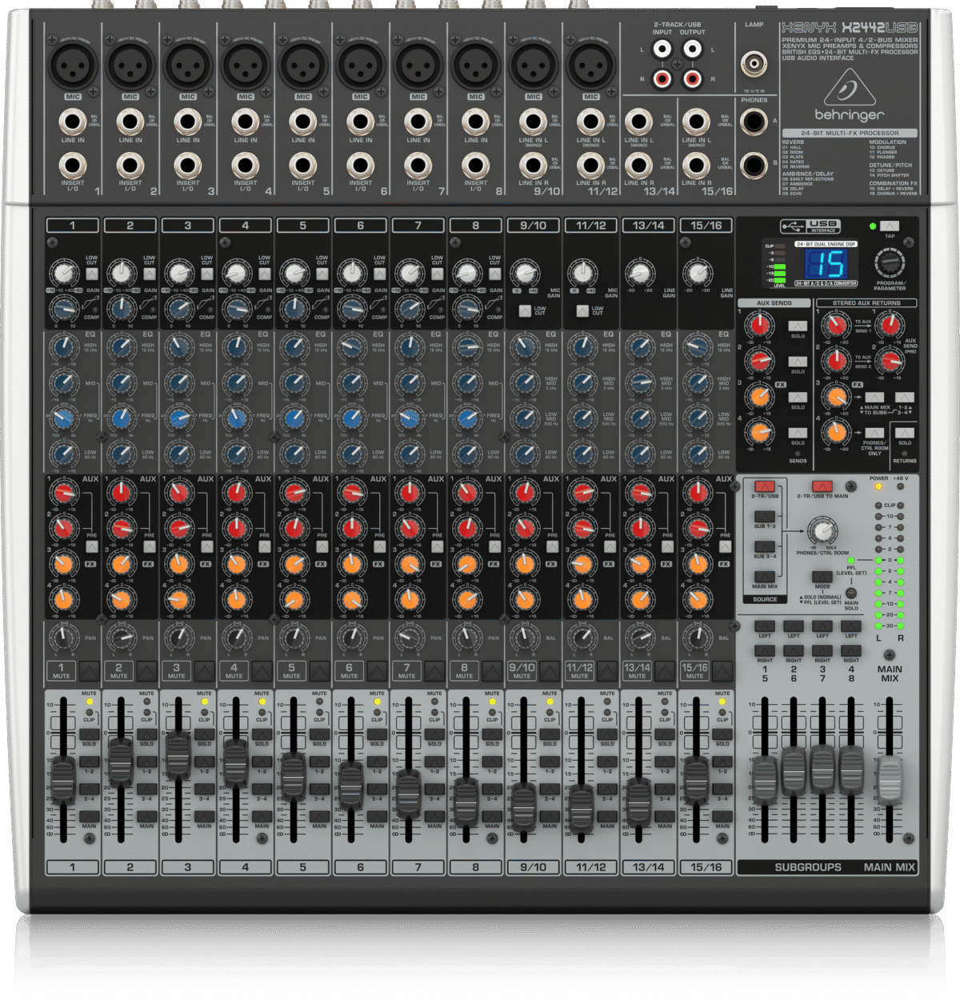The height and width of the screenshot is (1008, 960).
Task: Click the AUX SENDS 2 master knob
Action: 758,361
